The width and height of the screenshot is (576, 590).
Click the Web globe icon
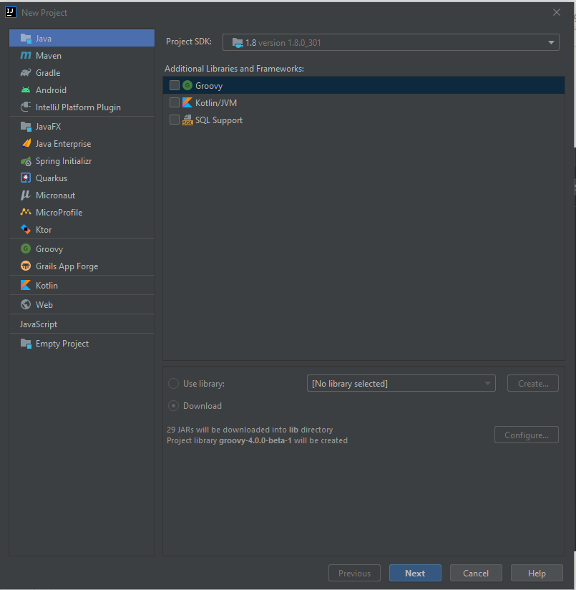26,304
